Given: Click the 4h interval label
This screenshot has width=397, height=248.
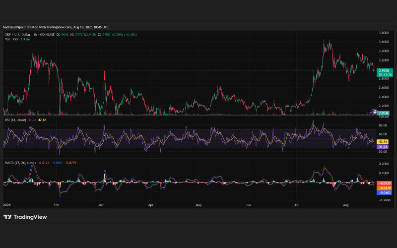Looking at the screenshot, I should 35,35.
